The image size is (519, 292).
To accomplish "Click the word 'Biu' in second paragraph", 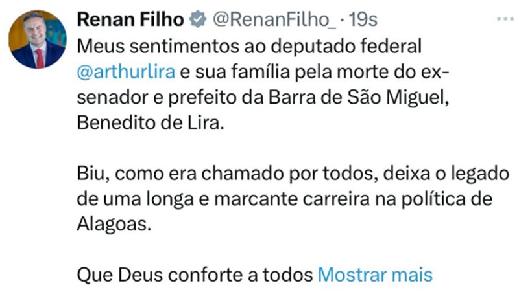I will coord(88,173).
